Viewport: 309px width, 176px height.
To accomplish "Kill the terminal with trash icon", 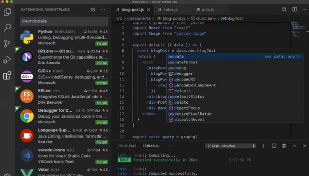I will pyautogui.click(x=284, y=146).
